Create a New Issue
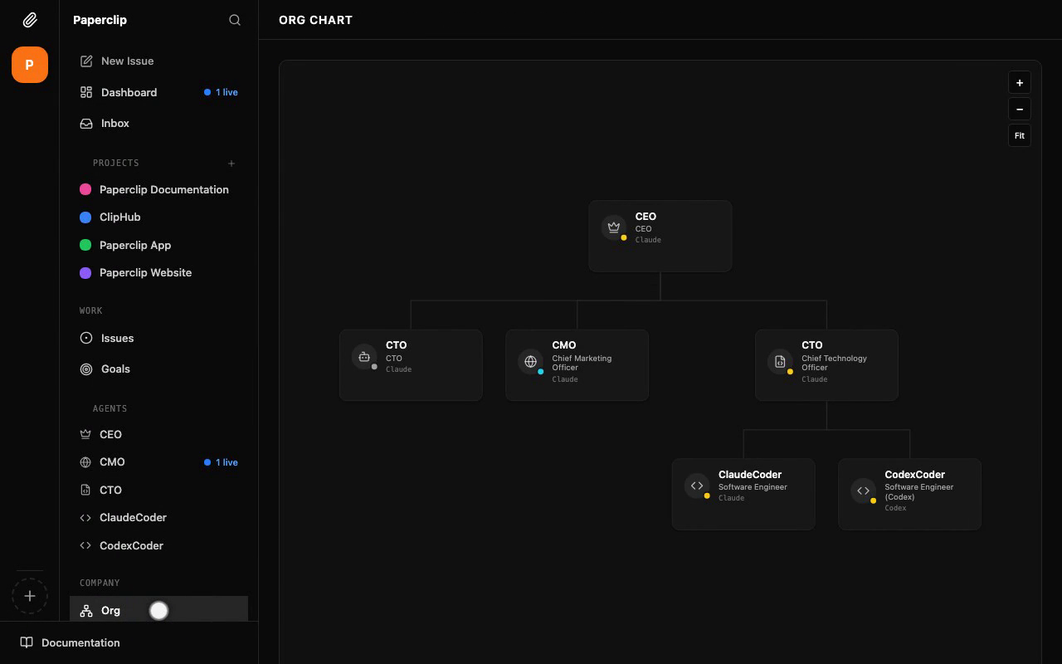 pos(158,61)
